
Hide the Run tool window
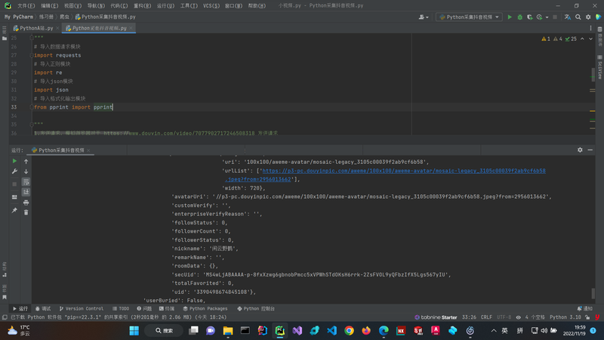click(590, 150)
